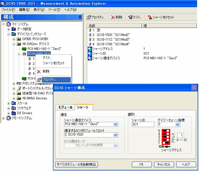Collapse the 構成 panel header chevron
The width and height of the screenshot is (199, 171).
click(x=80, y=17)
